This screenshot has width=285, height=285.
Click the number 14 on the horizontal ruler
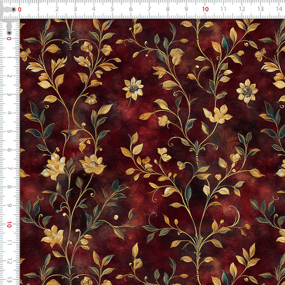(x=279, y=9)
